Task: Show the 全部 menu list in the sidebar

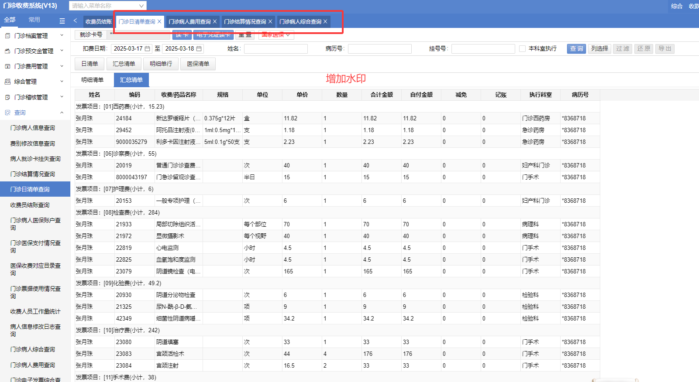Action: pyautogui.click(x=10, y=20)
